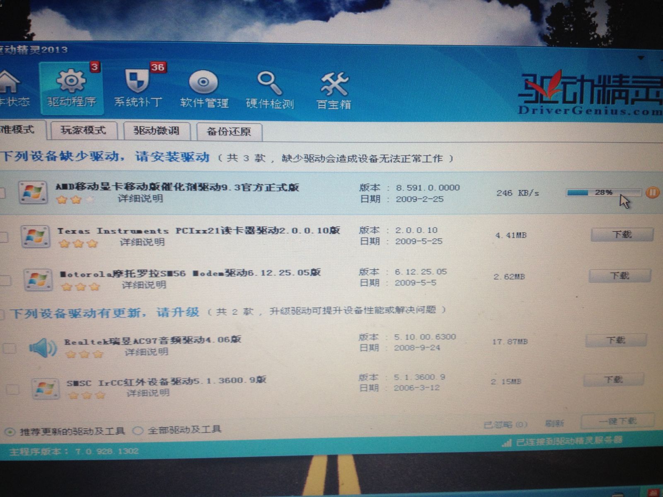The image size is (663, 497).
Task: Click the Realtek瑞昱AC97音频驱动4.06版 title
Action: (152, 340)
